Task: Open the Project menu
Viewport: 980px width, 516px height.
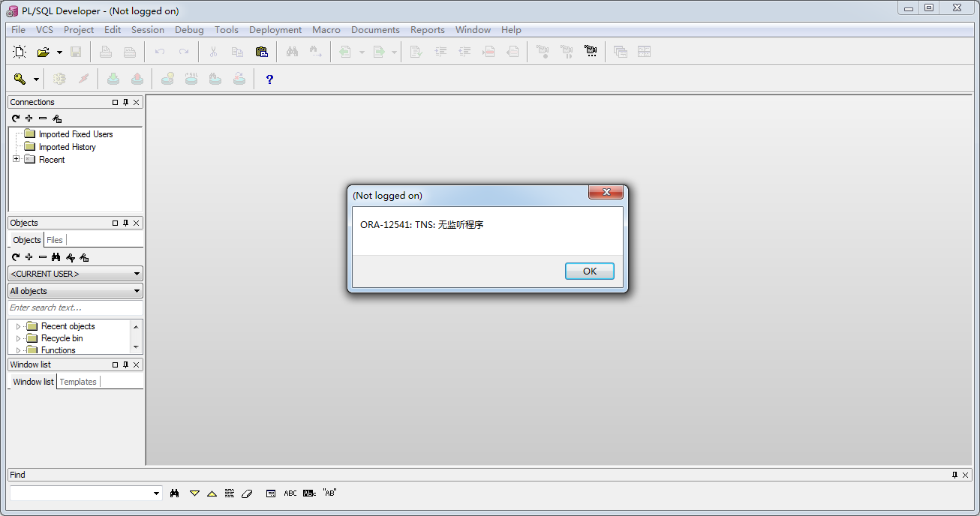Action: point(79,30)
